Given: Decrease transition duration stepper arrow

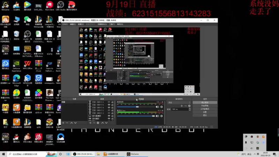Looking at the screenshot, I should [x=190, y=110].
